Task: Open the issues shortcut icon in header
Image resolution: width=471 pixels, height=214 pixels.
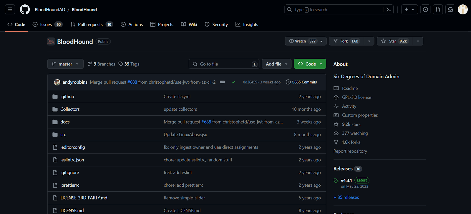Action: click(425, 9)
